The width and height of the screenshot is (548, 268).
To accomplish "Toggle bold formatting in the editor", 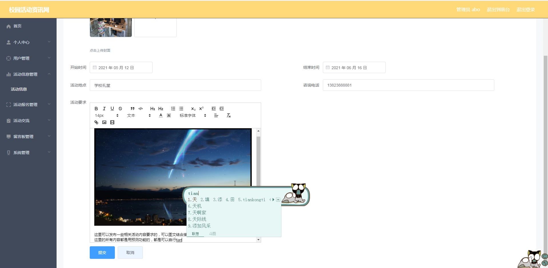I will 96,109.
